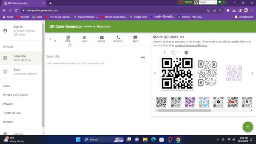Viewport: 256px width, 144px height.
Task: Reload the page with refresh icon
Action: point(16,10)
